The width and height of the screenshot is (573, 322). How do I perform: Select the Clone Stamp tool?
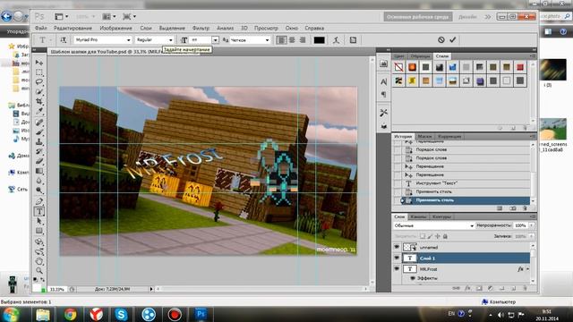point(39,141)
